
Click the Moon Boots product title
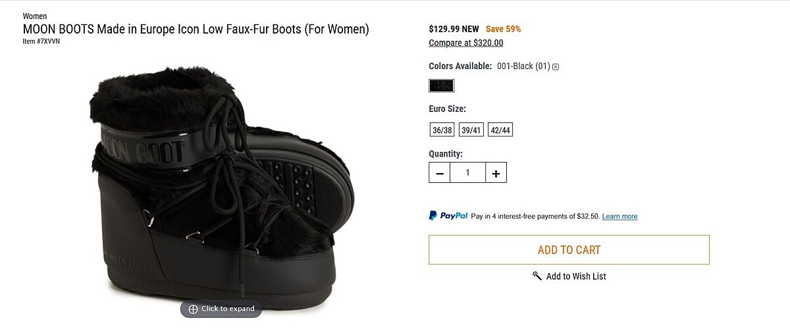196,30
